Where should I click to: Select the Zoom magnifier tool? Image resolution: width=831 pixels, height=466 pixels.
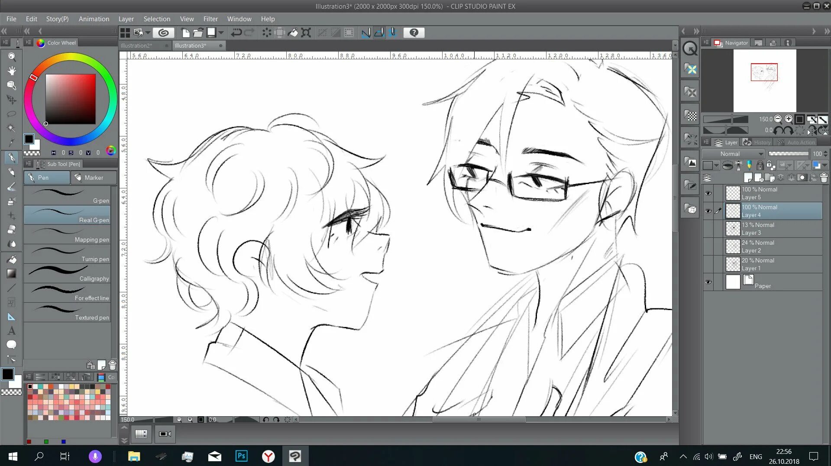tap(12, 57)
